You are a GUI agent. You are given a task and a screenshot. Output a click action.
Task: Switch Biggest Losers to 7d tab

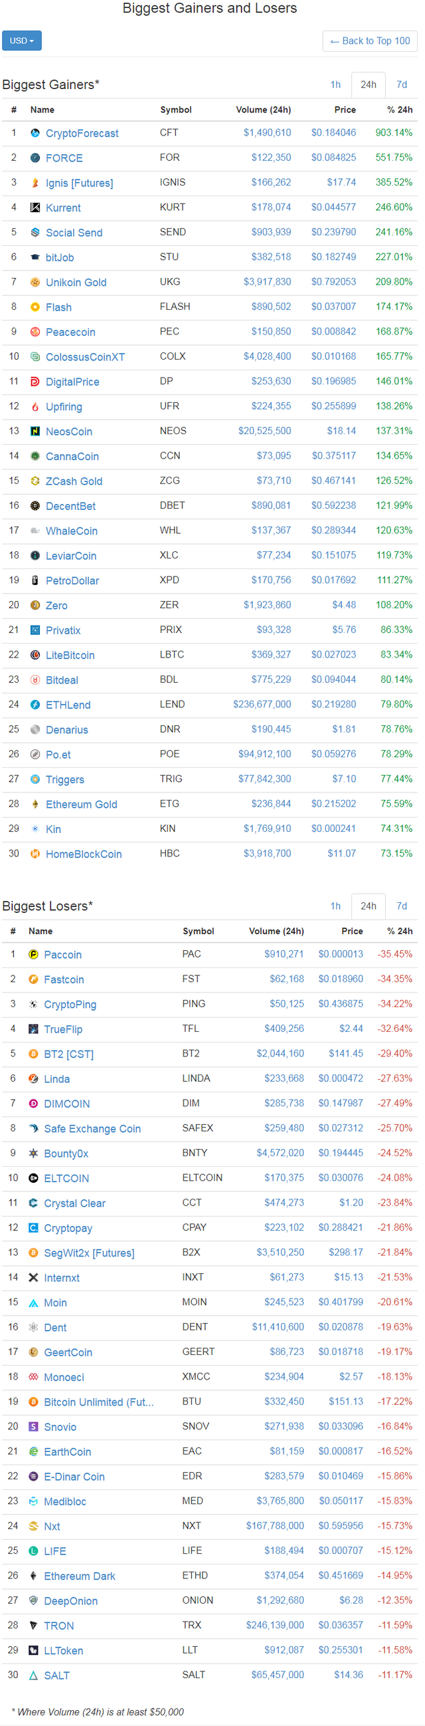click(x=402, y=906)
